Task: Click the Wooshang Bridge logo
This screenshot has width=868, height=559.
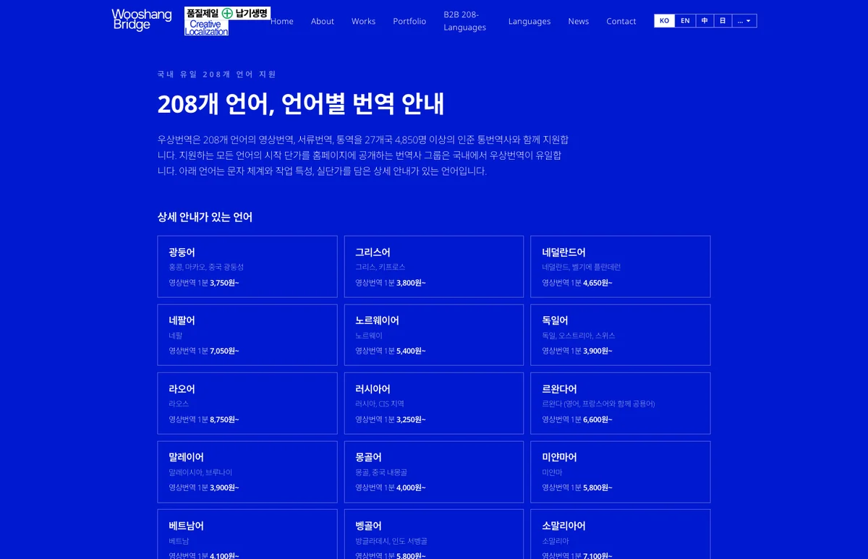Action: pyautogui.click(x=142, y=20)
